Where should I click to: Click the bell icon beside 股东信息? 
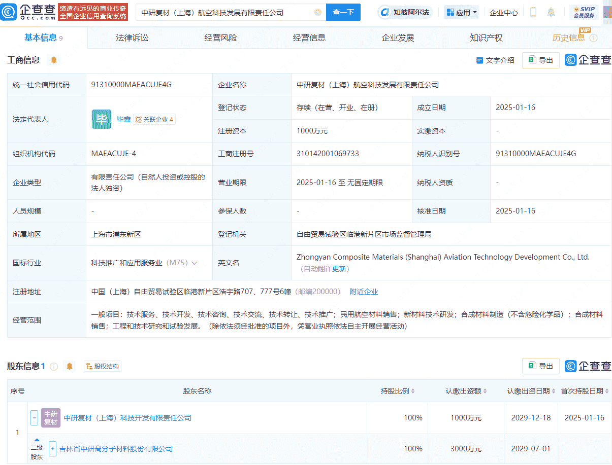(x=70, y=366)
